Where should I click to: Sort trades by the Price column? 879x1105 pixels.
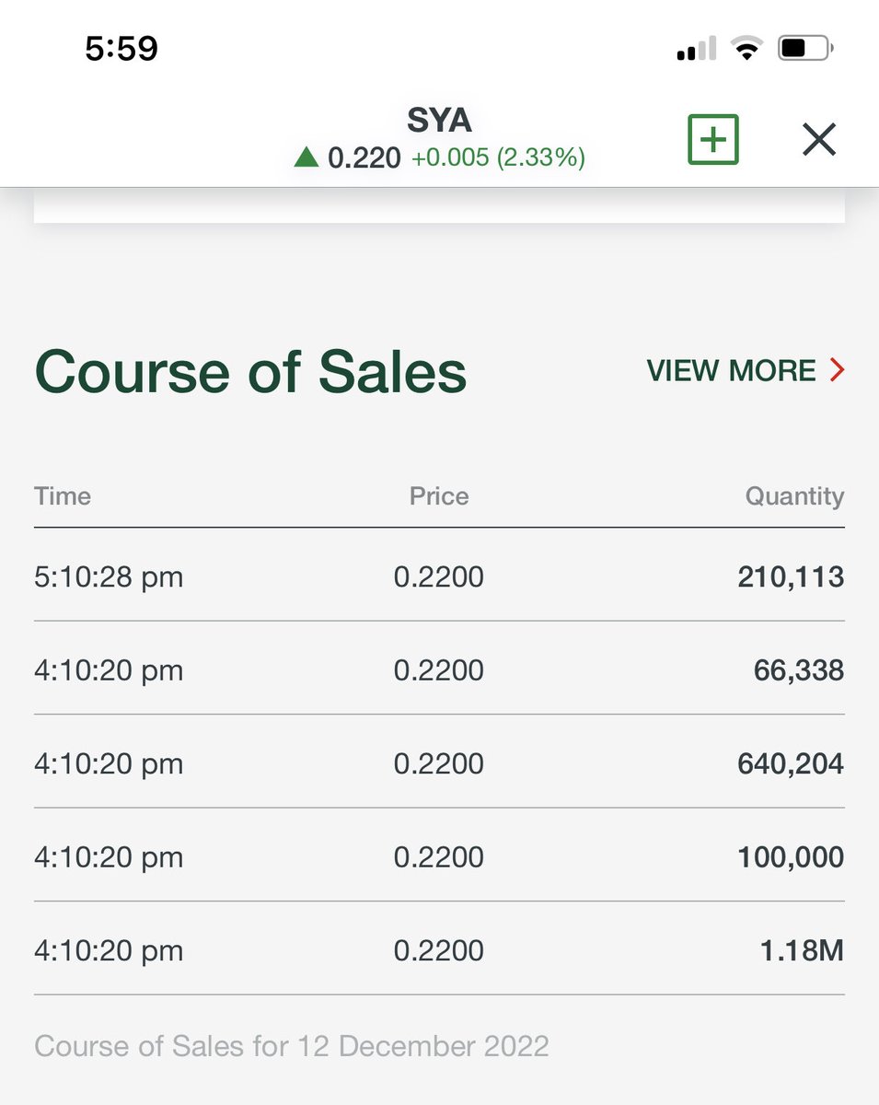(439, 496)
